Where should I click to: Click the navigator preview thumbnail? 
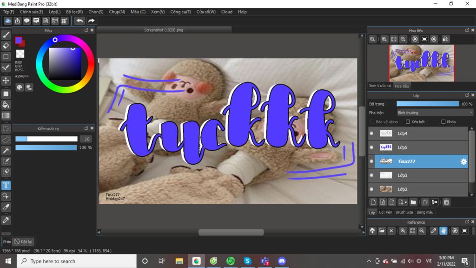[x=422, y=63]
